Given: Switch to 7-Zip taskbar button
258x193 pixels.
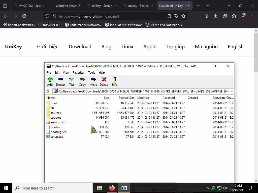Looking at the screenshot, I should point(124,188).
